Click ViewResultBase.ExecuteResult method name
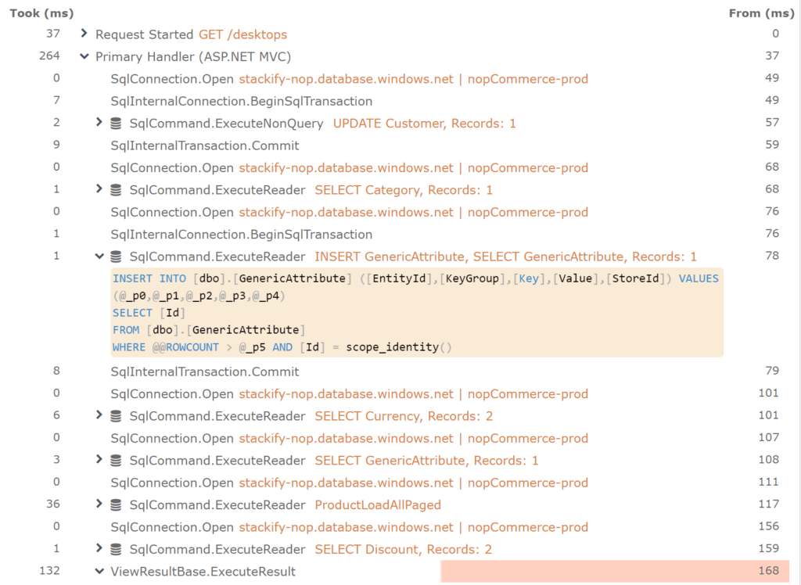Screen dimensions: 801x585 (x=203, y=571)
